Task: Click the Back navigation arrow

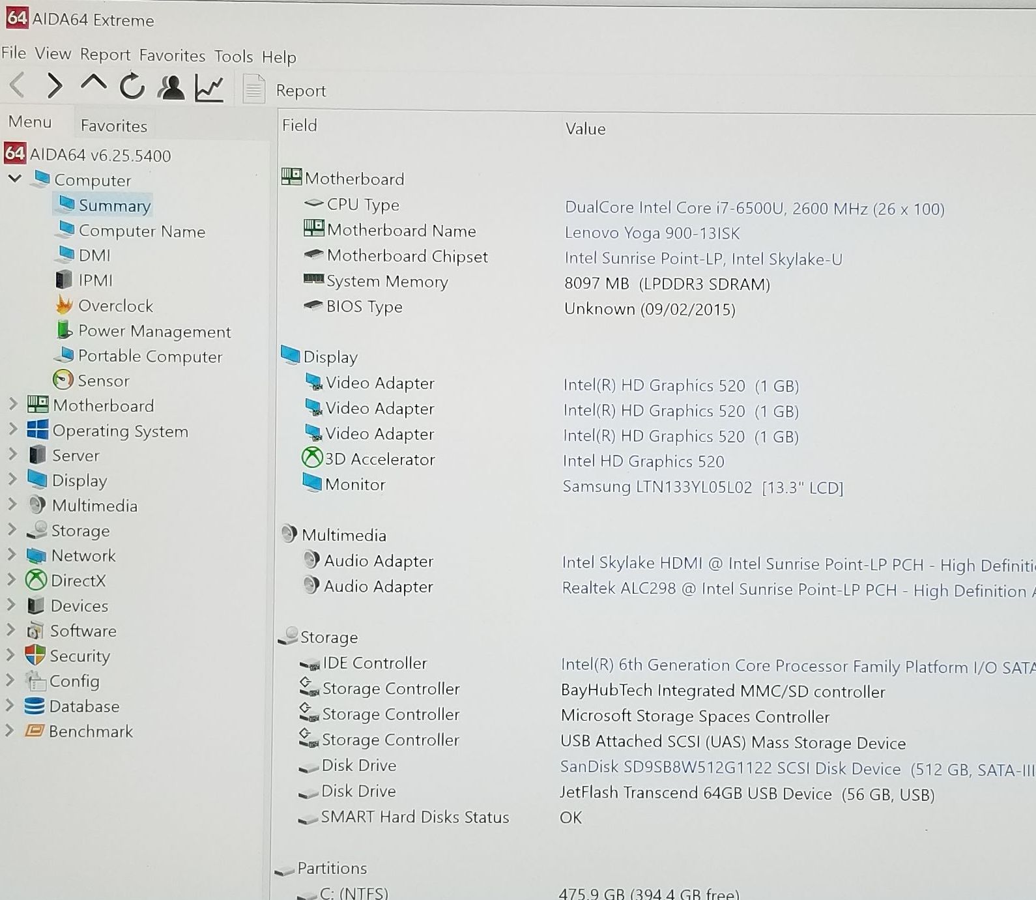Action: [18, 85]
